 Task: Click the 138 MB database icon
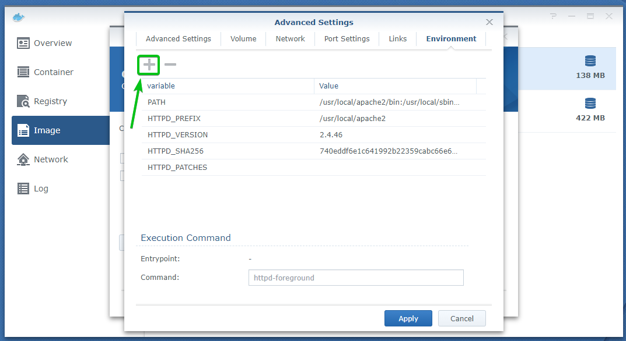coord(590,62)
